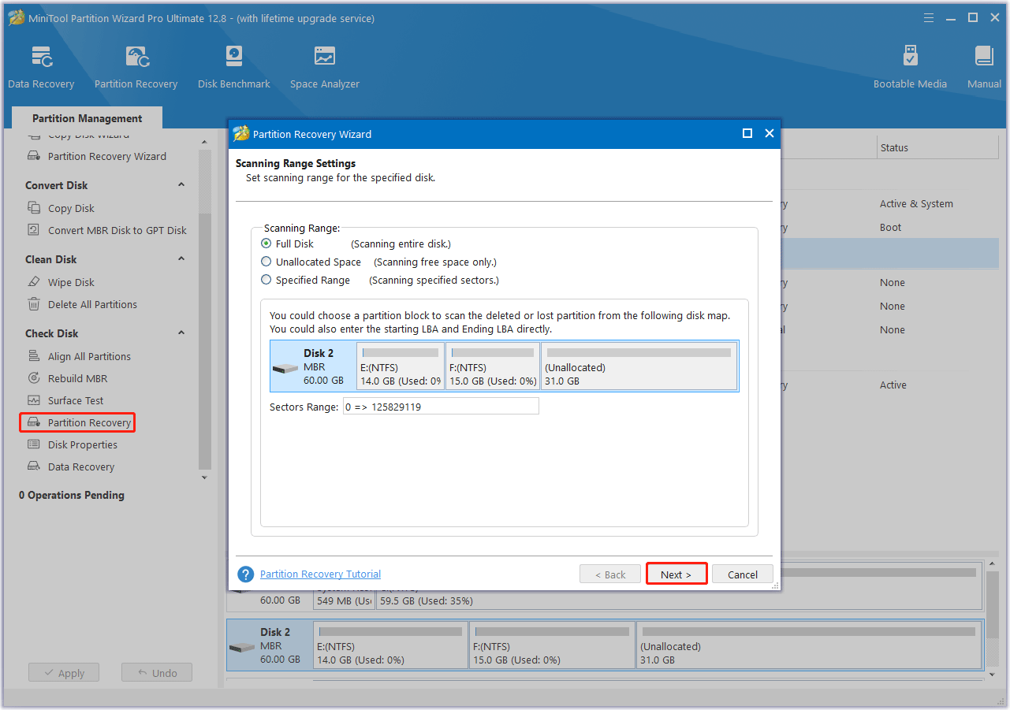The image size is (1010, 710).
Task: Collapse the Check Disk section
Action: 181,333
